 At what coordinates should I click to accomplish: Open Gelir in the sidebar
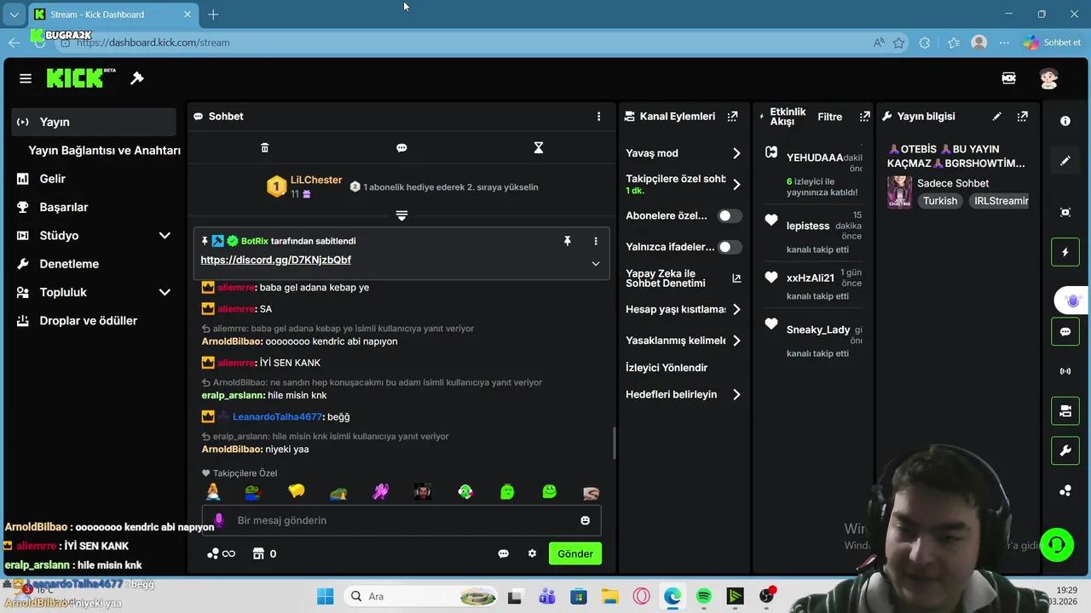(x=52, y=179)
